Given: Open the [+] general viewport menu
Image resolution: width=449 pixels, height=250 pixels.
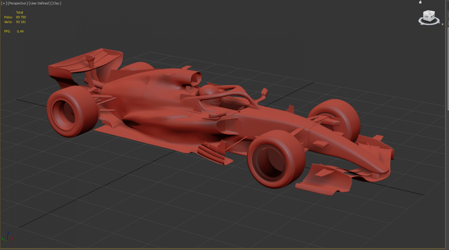Looking at the screenshot, I should (4, 3).
